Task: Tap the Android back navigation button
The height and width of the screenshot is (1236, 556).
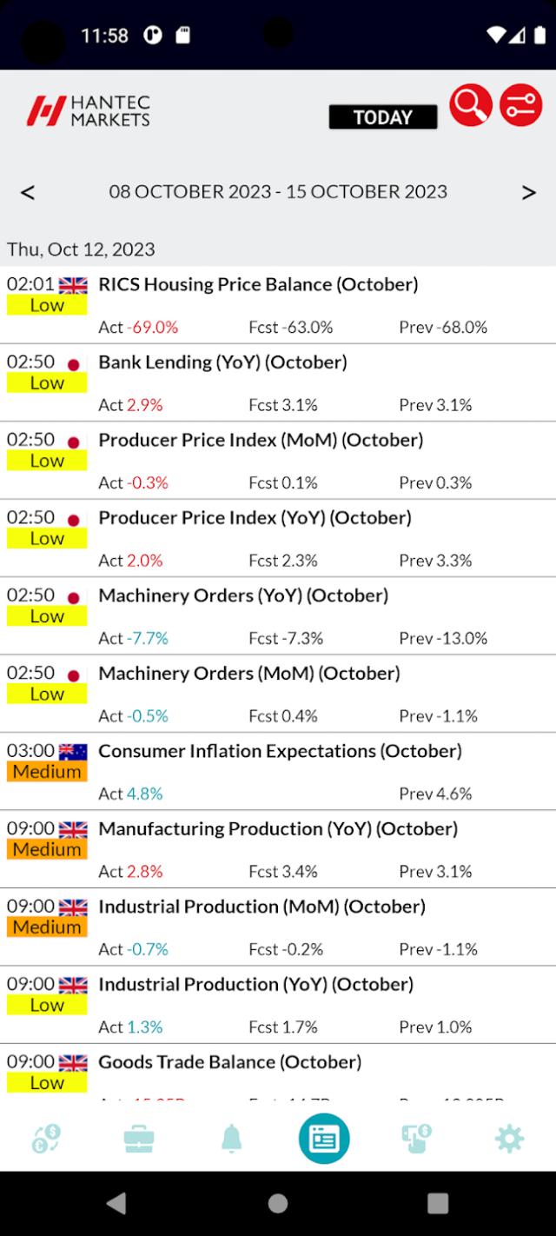Action: coord(116,1203)
